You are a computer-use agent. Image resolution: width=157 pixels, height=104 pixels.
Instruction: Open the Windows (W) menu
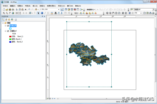coord(70,6)
